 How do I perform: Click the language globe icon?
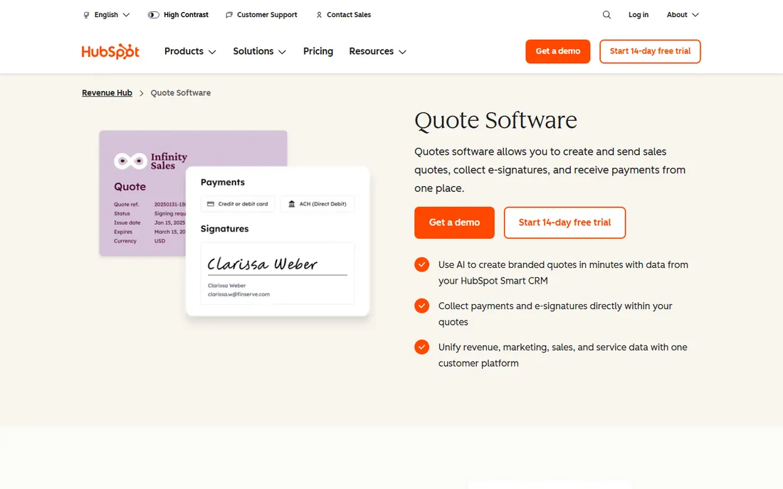(86, 15)
